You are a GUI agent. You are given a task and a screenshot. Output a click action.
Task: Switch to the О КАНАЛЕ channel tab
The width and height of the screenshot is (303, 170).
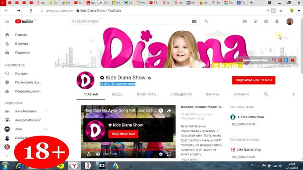pyautogui.click(x=241, y=94)
